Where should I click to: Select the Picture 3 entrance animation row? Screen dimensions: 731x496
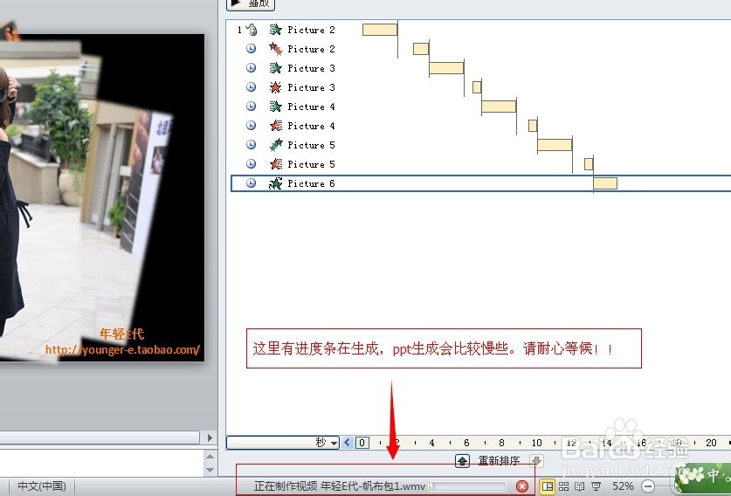coord(480,68)
